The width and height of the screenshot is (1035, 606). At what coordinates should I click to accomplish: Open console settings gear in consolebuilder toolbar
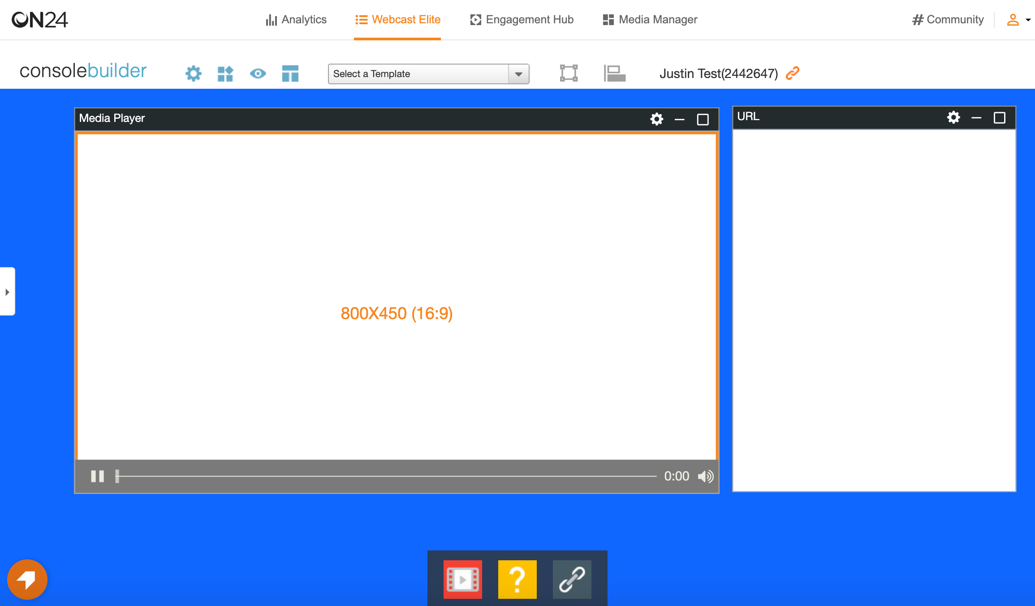(x=194, y=74)
